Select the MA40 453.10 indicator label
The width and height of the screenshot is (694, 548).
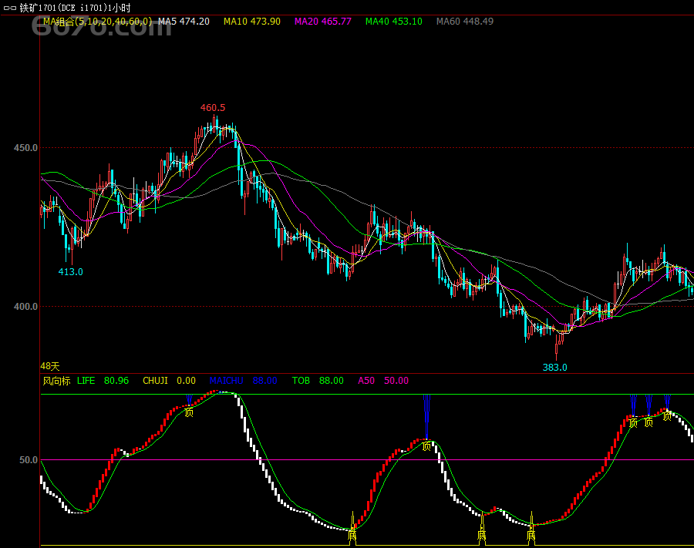coord(393,22)
